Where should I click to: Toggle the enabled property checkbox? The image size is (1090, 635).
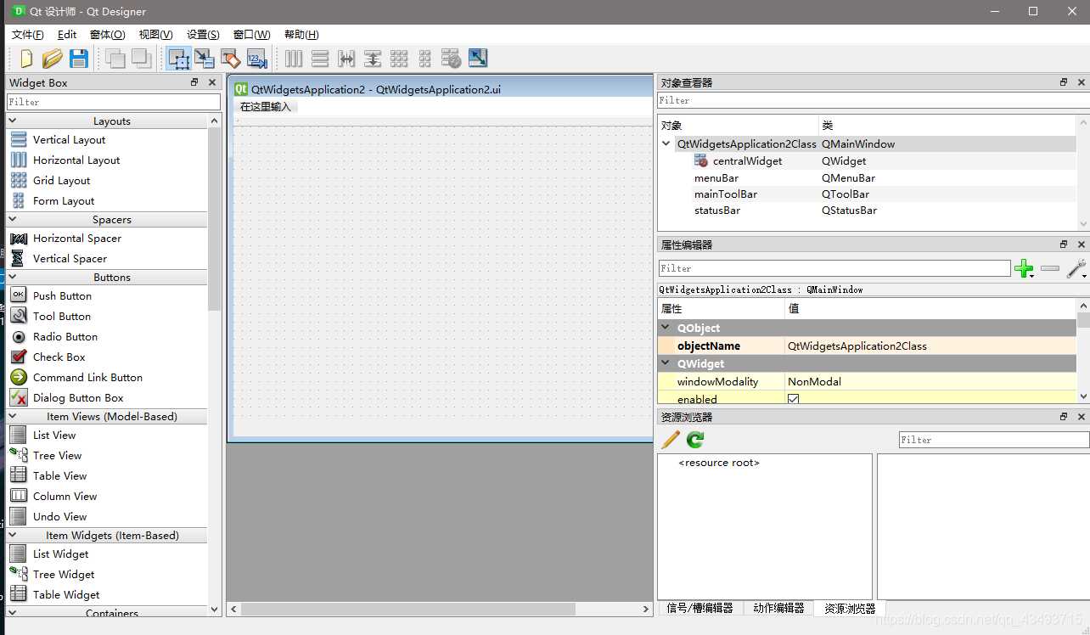point(794,399)
